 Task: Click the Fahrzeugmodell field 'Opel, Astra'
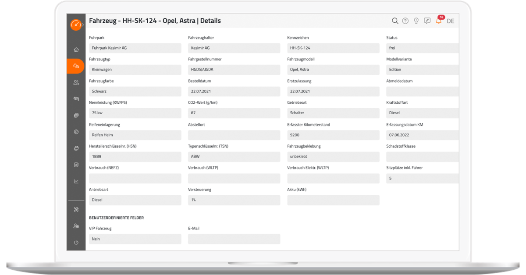click(333, 70)
